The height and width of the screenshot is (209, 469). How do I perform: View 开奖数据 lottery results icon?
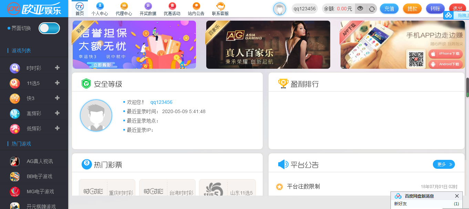(x=148, y=8)
